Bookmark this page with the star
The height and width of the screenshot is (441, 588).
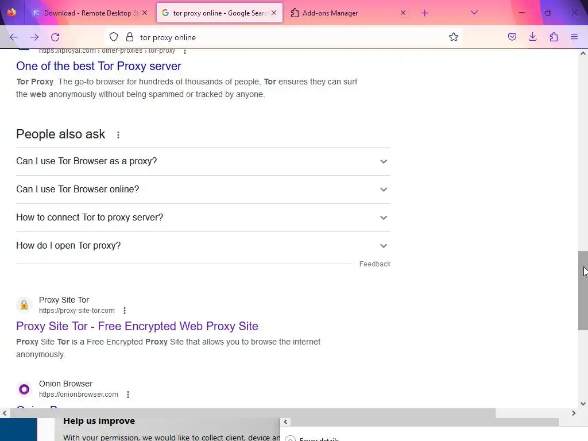(454, 37)
